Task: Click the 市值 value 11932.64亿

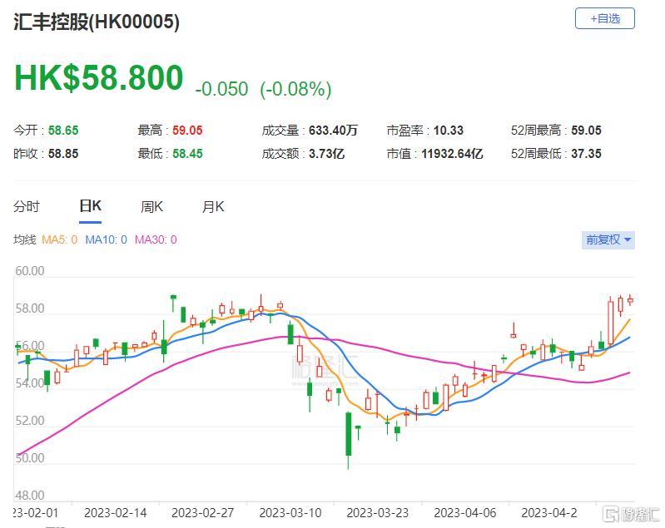Action: 452,153
